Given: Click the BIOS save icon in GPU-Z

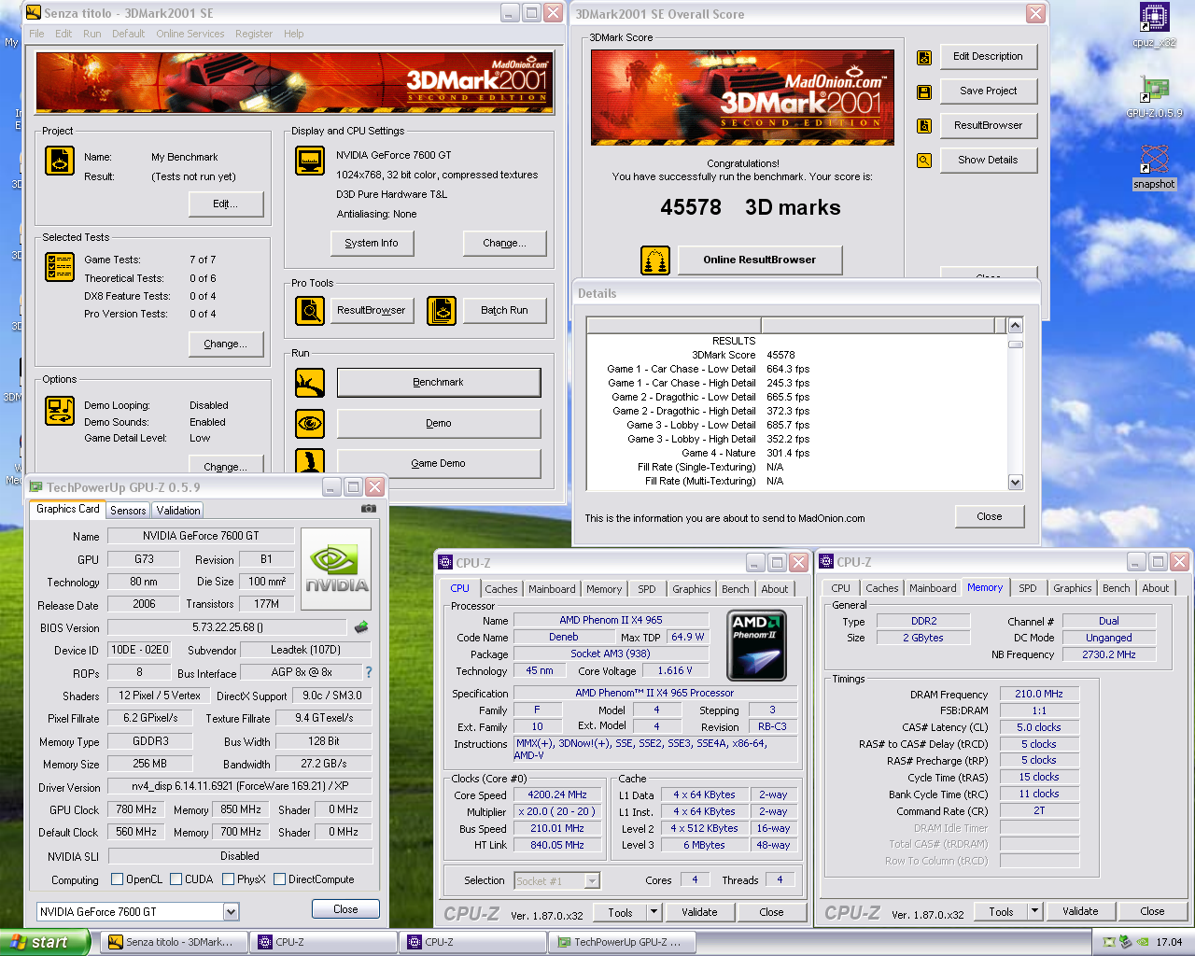Looking at the screenshot, I should pyautogui.click(x=361, y=627).
